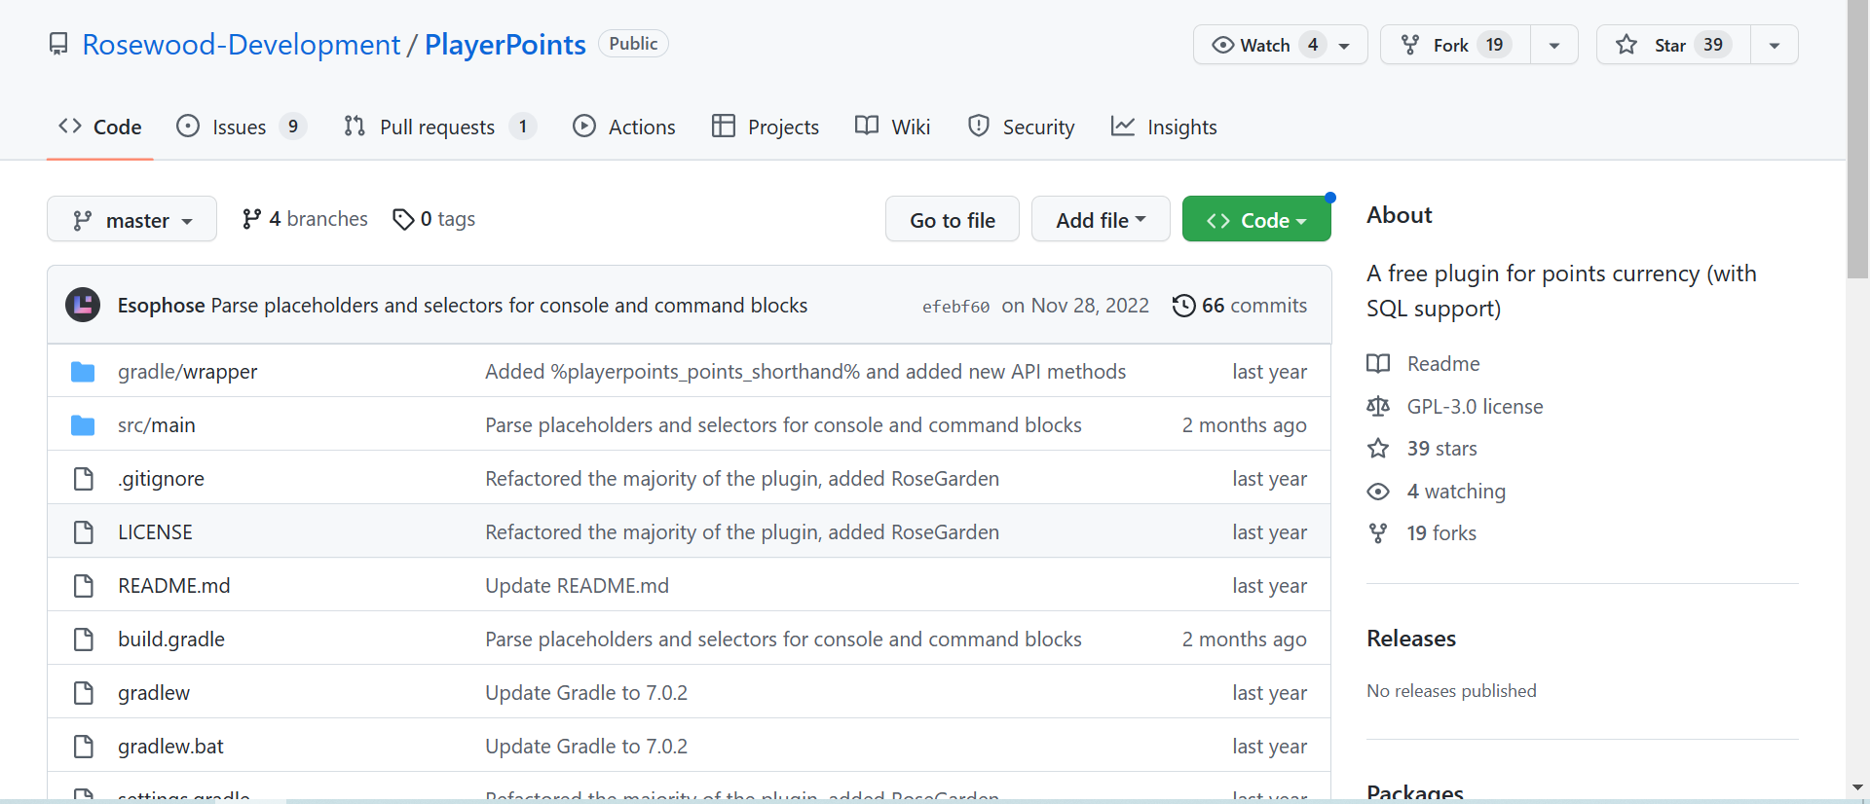
Task: Click the repository icon beside Rosewood-Development
Action: point(58,45)
